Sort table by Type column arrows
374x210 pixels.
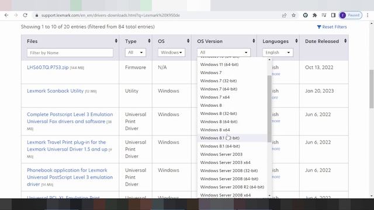(149, 41)
